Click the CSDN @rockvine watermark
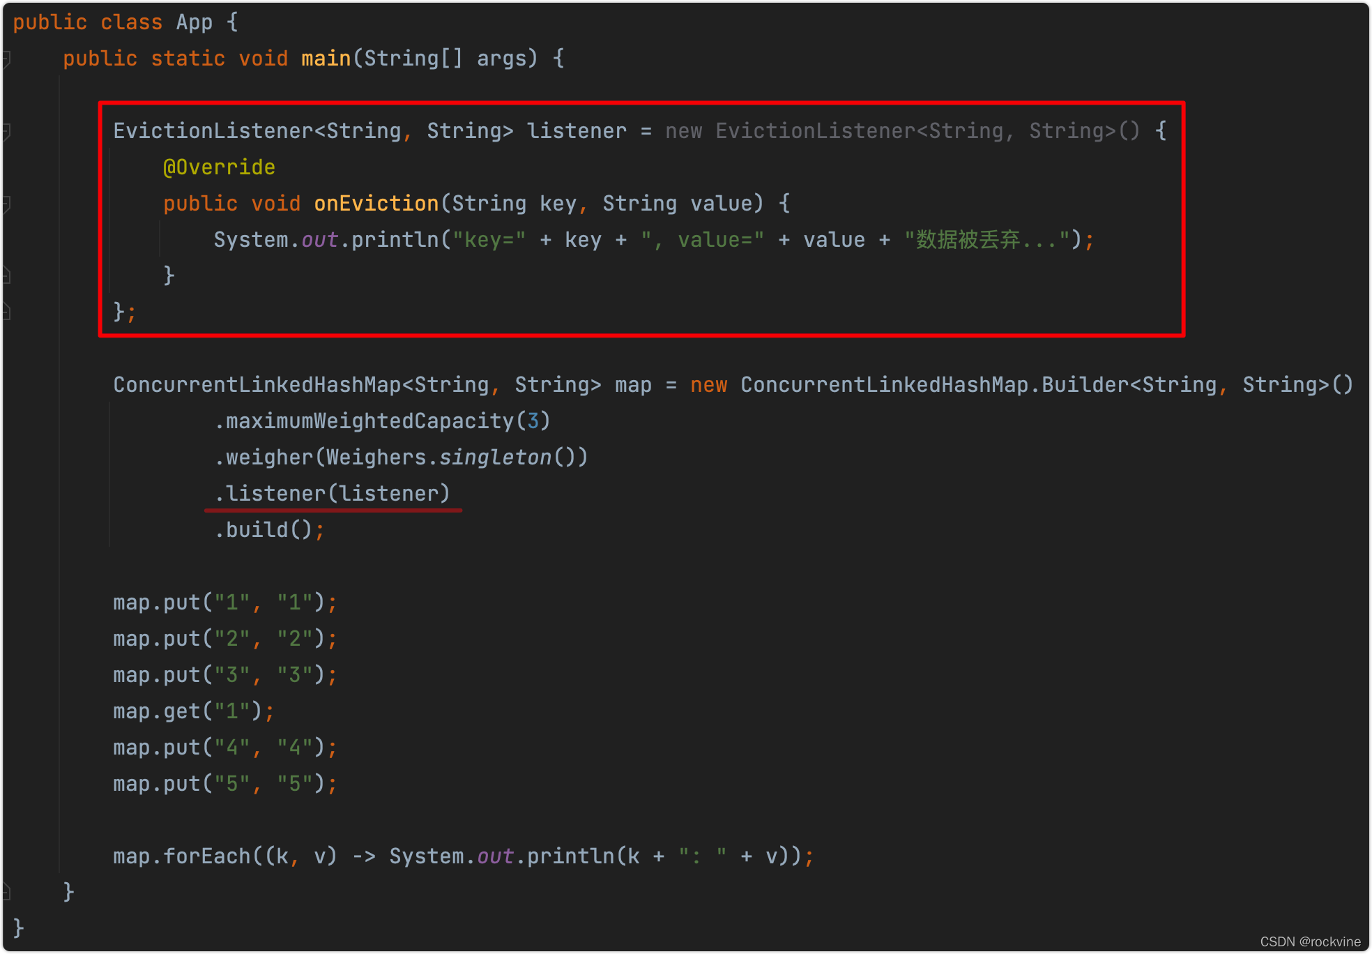1372x954 pixels. pyautogui.click(x=1310, y=941)
